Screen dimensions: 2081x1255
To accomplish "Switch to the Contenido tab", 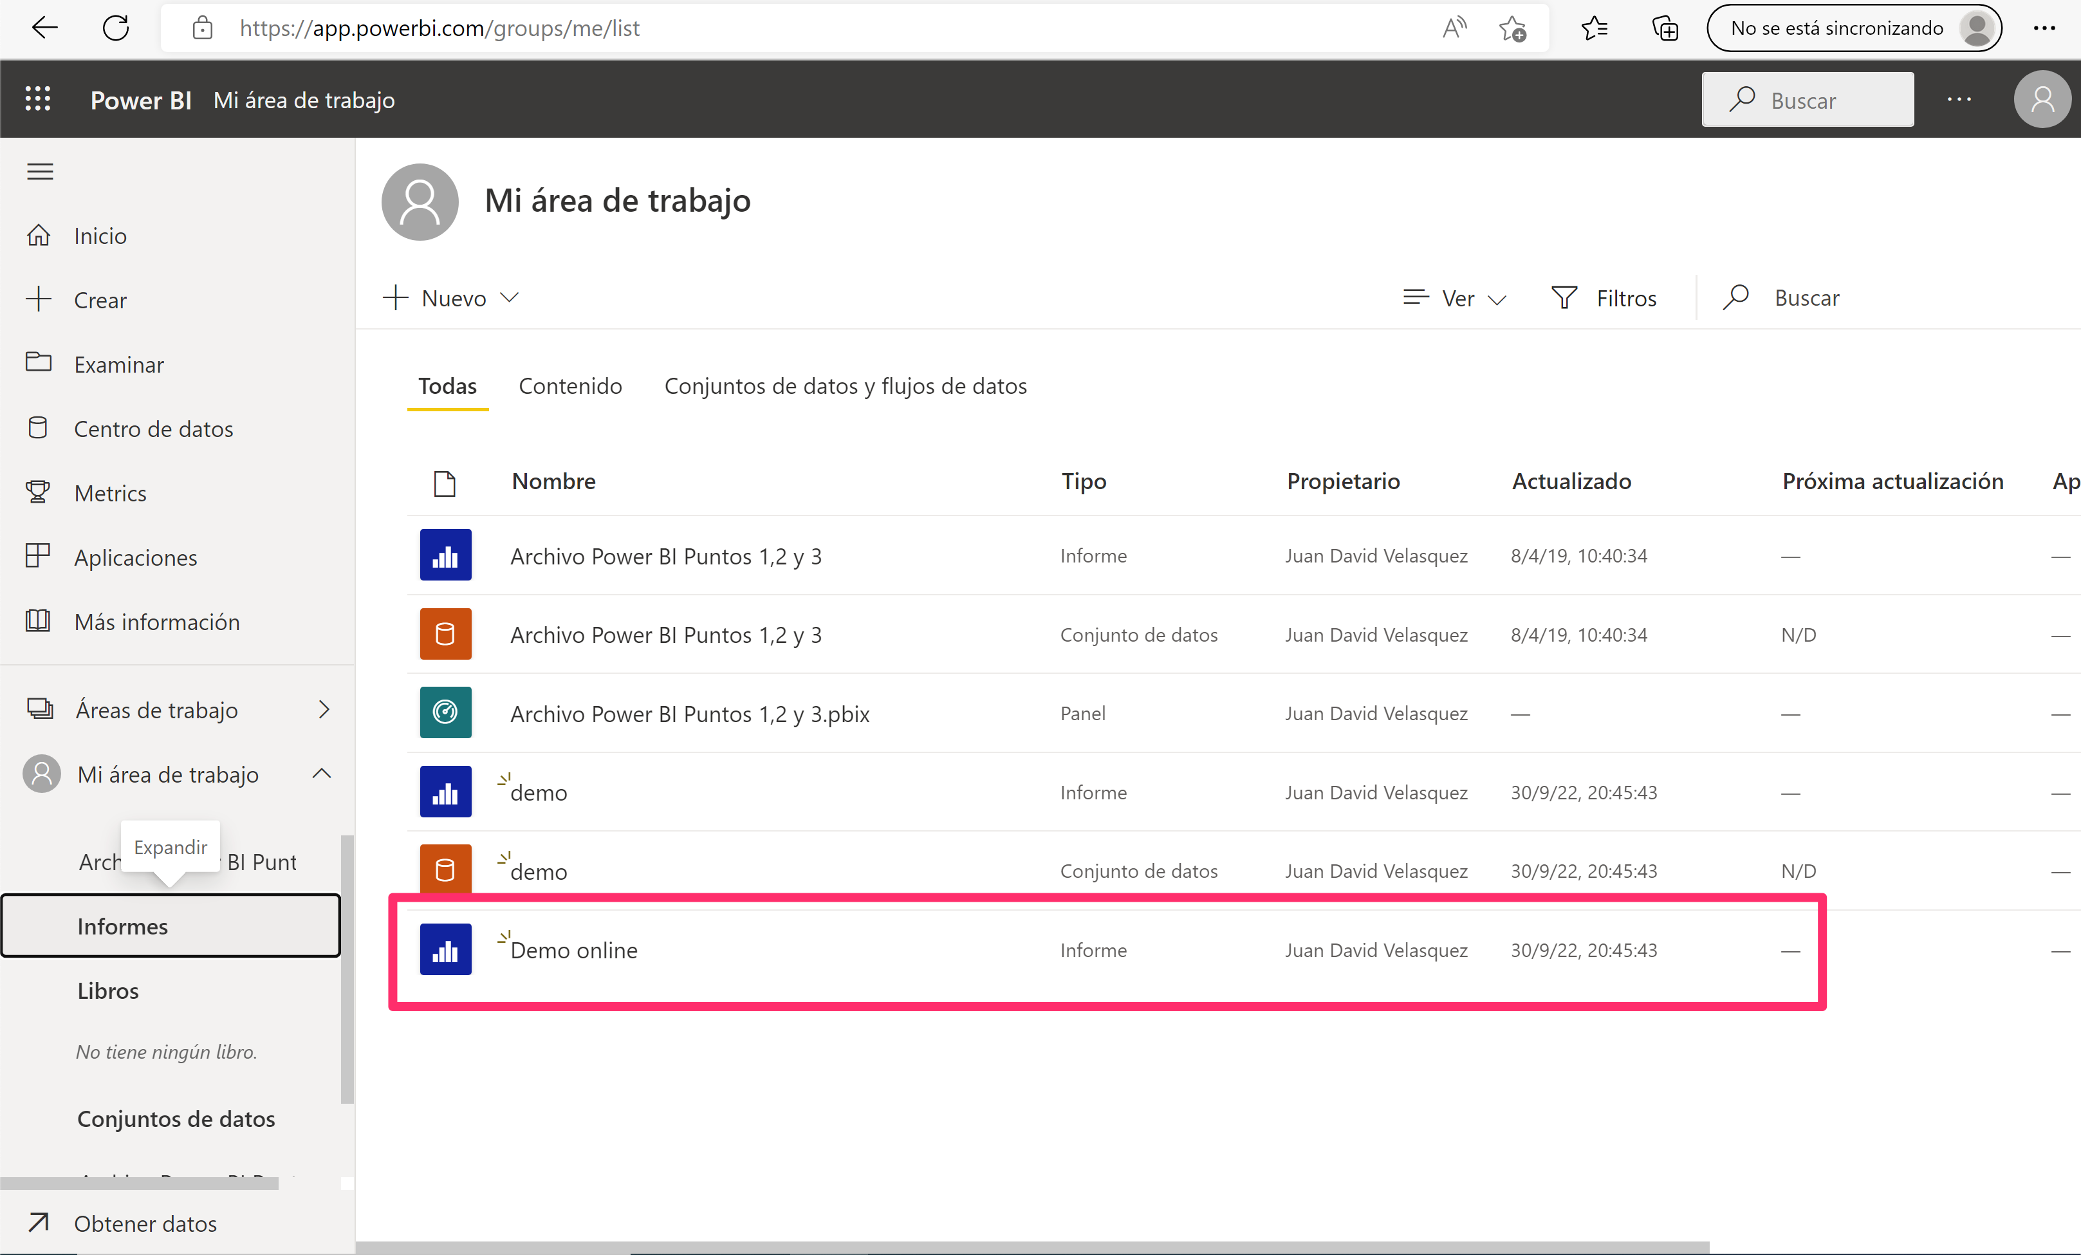I will (570, 386).
